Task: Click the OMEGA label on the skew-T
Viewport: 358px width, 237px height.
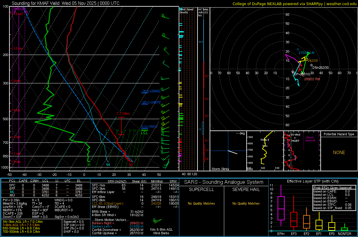Action: point(19,9)
